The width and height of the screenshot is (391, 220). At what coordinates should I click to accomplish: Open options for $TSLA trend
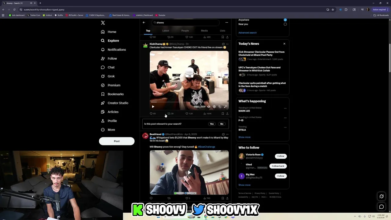(285, 127)
